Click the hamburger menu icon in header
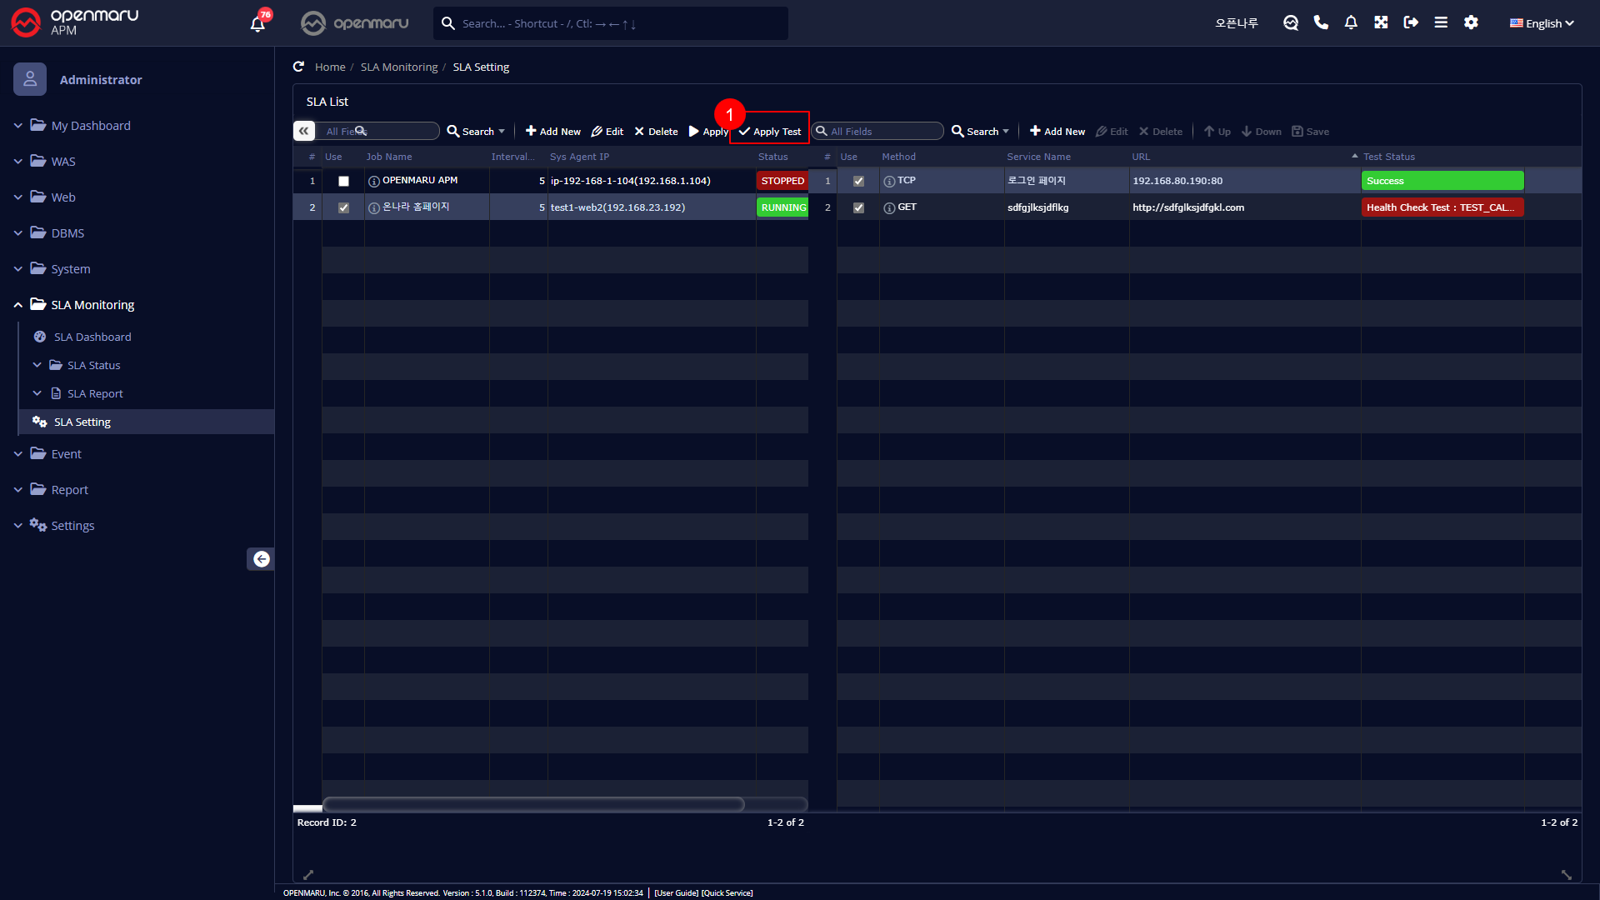Screen dimensions: 1600x900 1441,22
